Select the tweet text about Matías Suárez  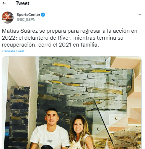(70, 38)
